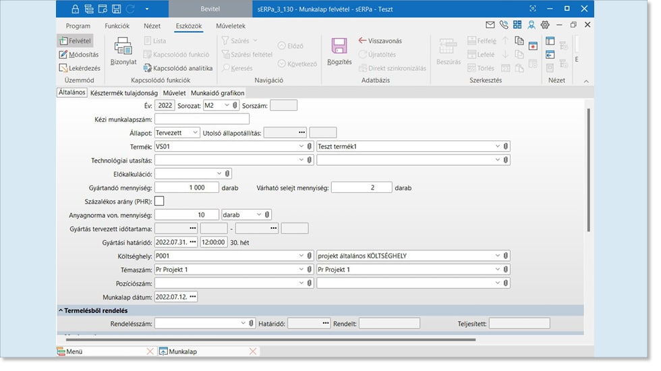Switch to Késztermék tulajdonság tab
The image size is (661, 371).
pos(124,92)
